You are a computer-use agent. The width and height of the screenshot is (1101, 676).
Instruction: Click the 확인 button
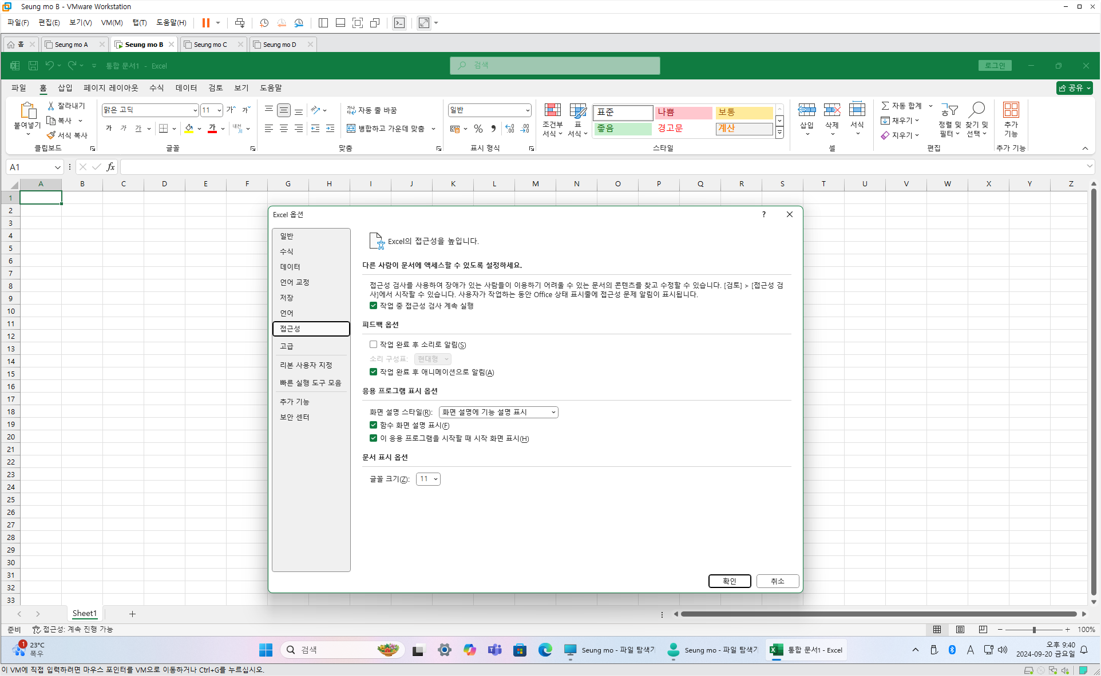[729, 581]
